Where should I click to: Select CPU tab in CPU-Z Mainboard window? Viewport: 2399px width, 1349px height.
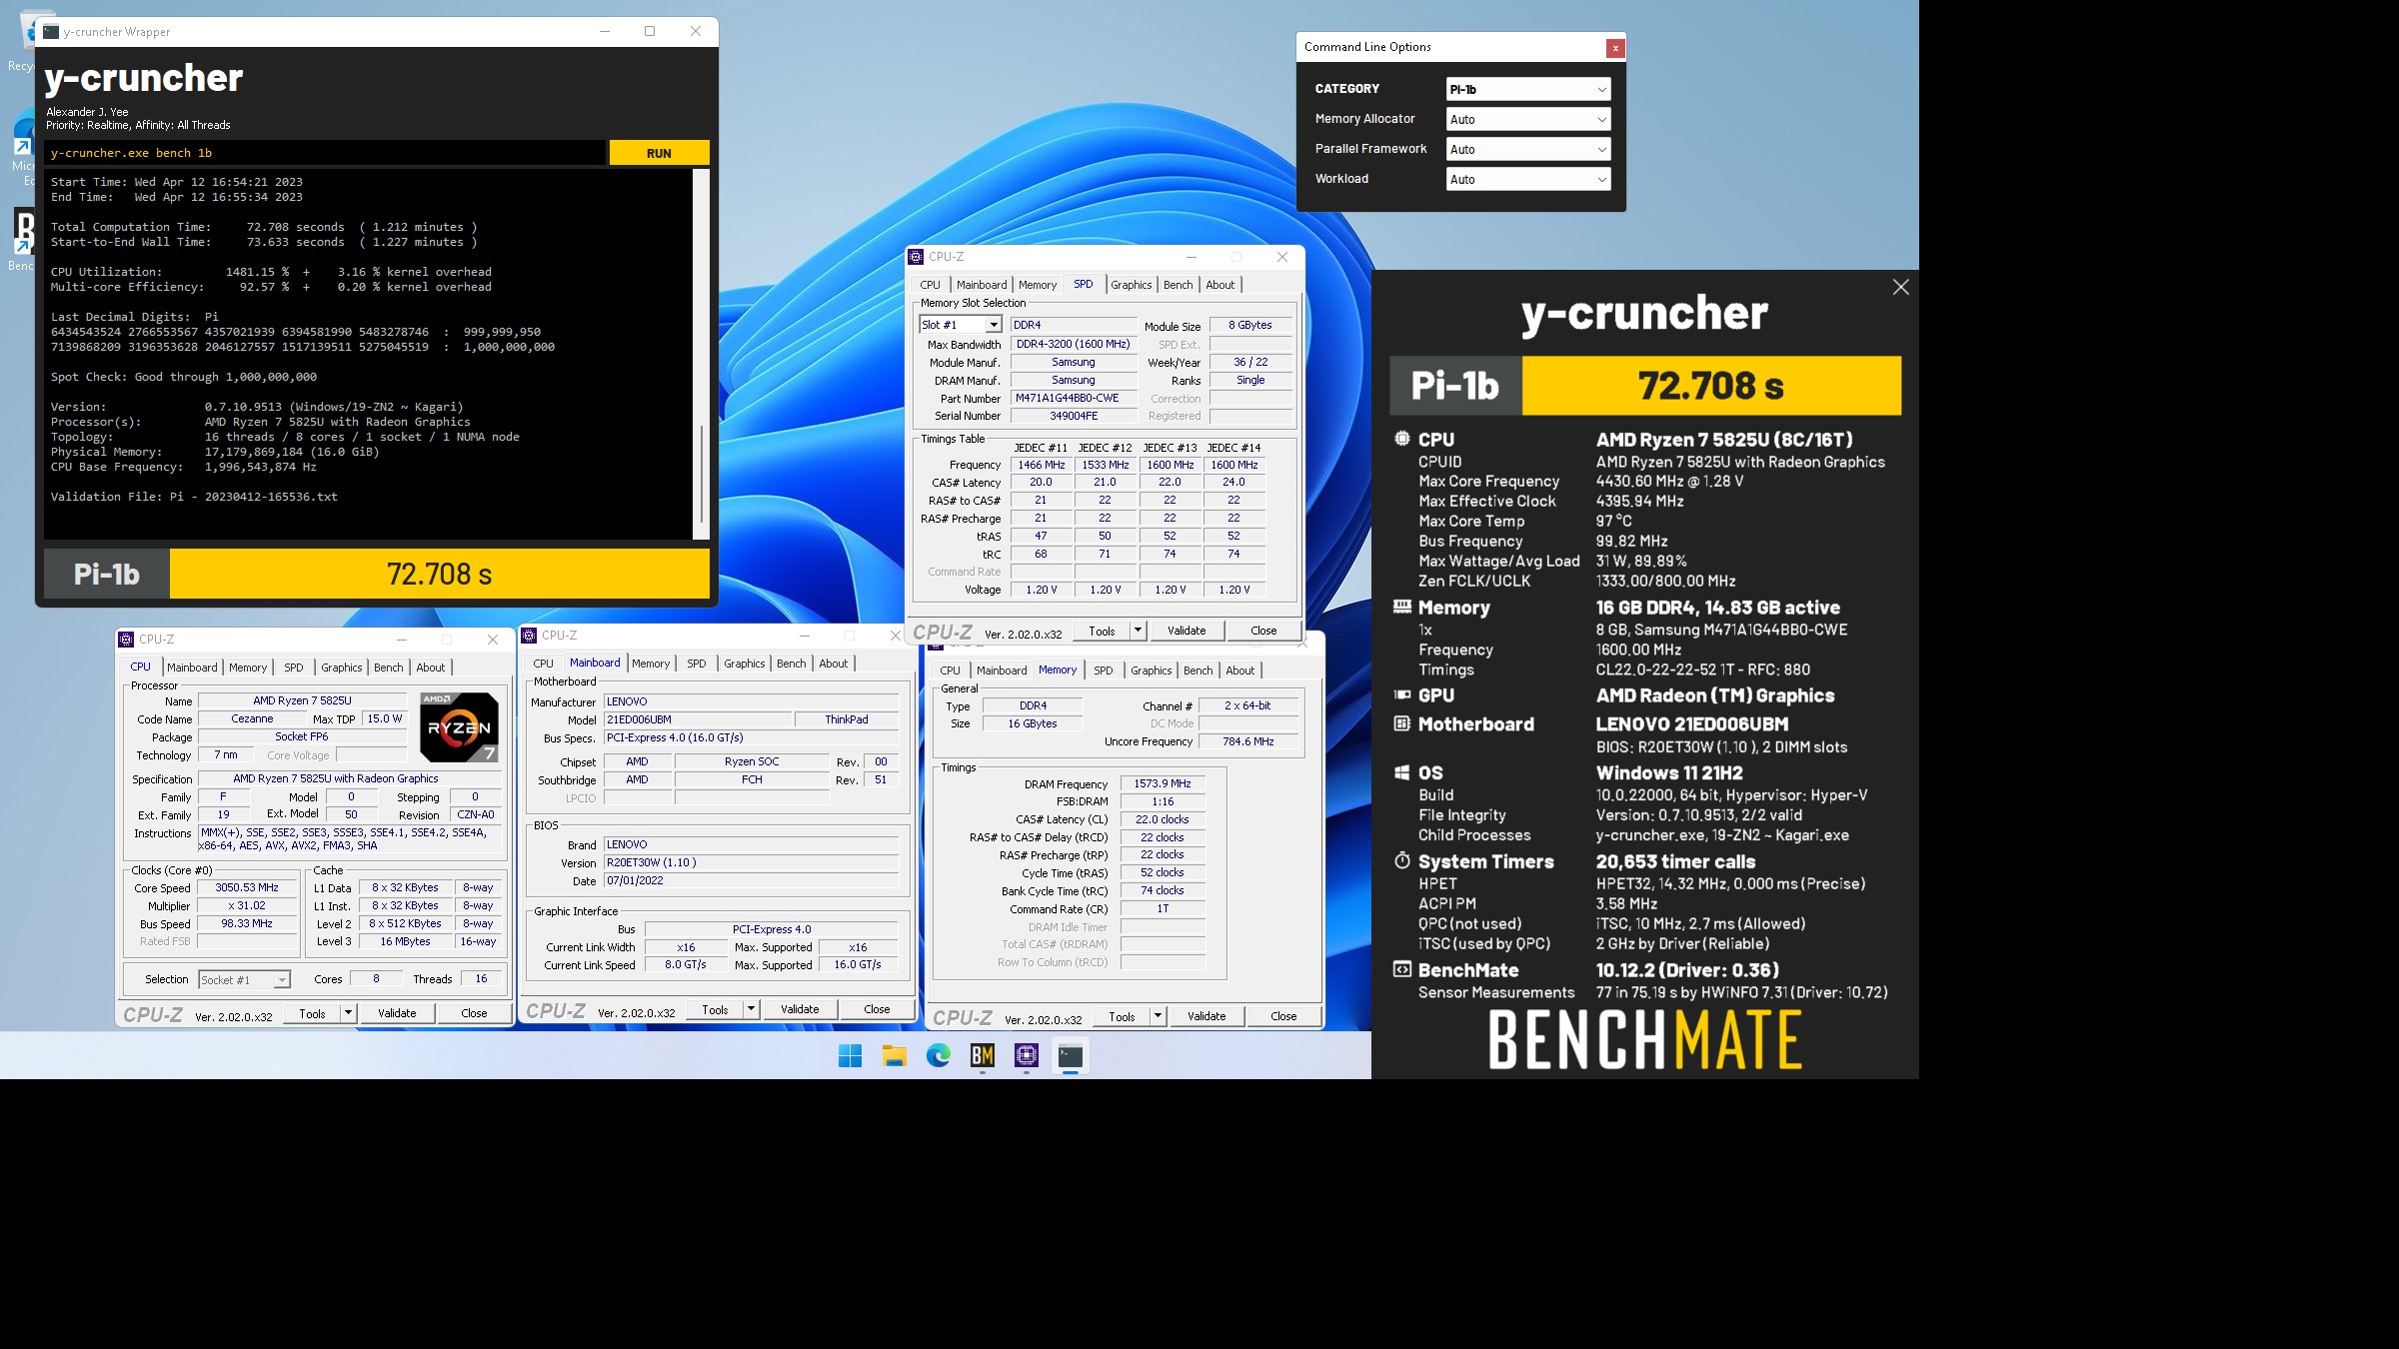(543, 664)
